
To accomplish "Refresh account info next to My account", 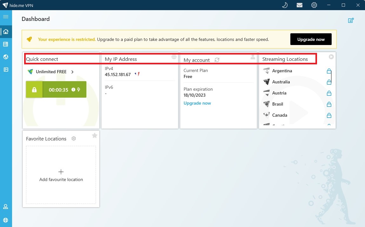I will click(x=217, y=60).
